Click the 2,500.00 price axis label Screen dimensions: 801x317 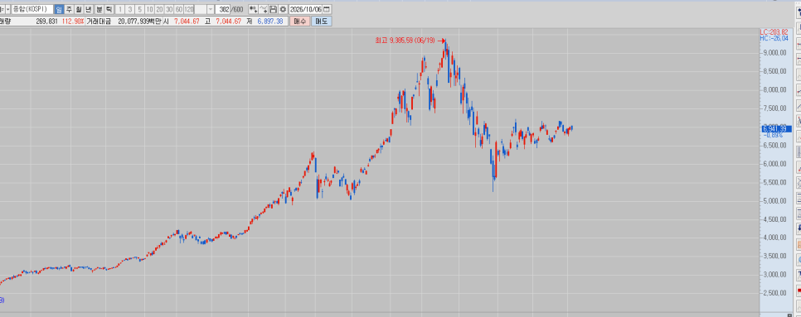pyautogui.click(x=774, y=293)
